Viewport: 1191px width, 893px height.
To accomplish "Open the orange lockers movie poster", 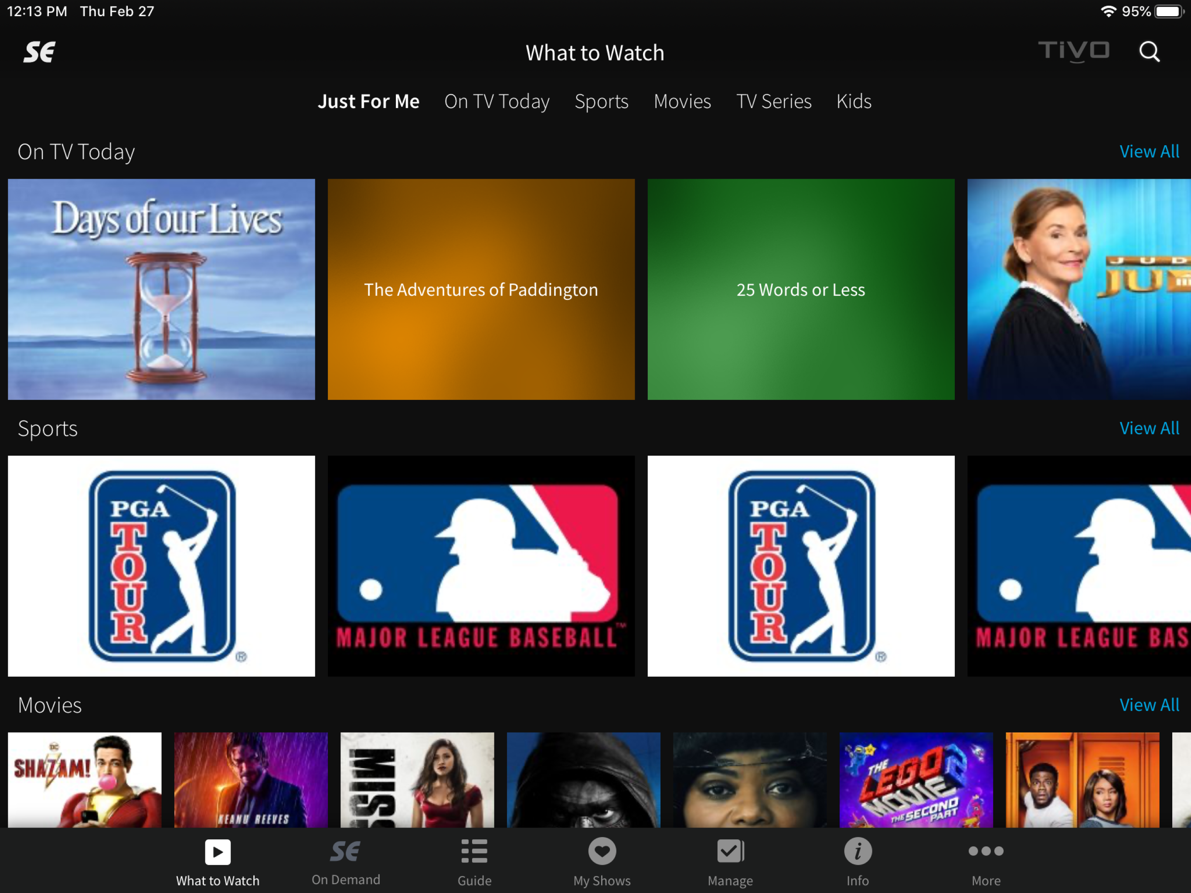I will [x=1083, y=780].
